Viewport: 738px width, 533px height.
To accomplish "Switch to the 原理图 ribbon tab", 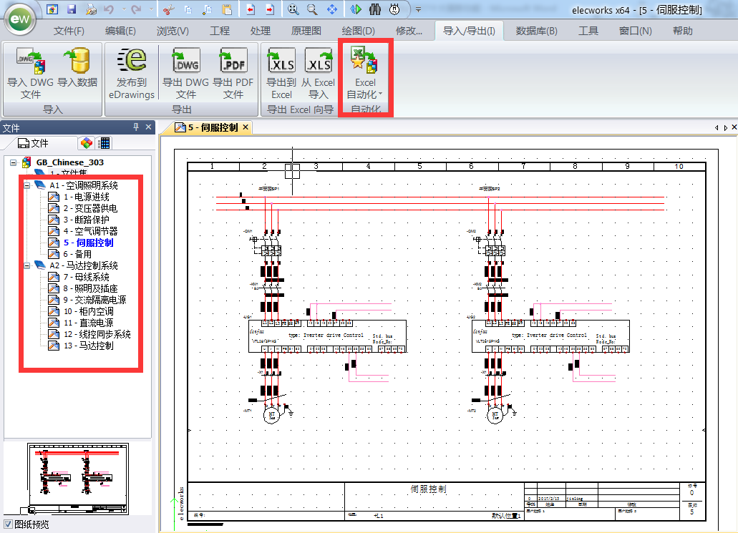I will pos(306,31).
